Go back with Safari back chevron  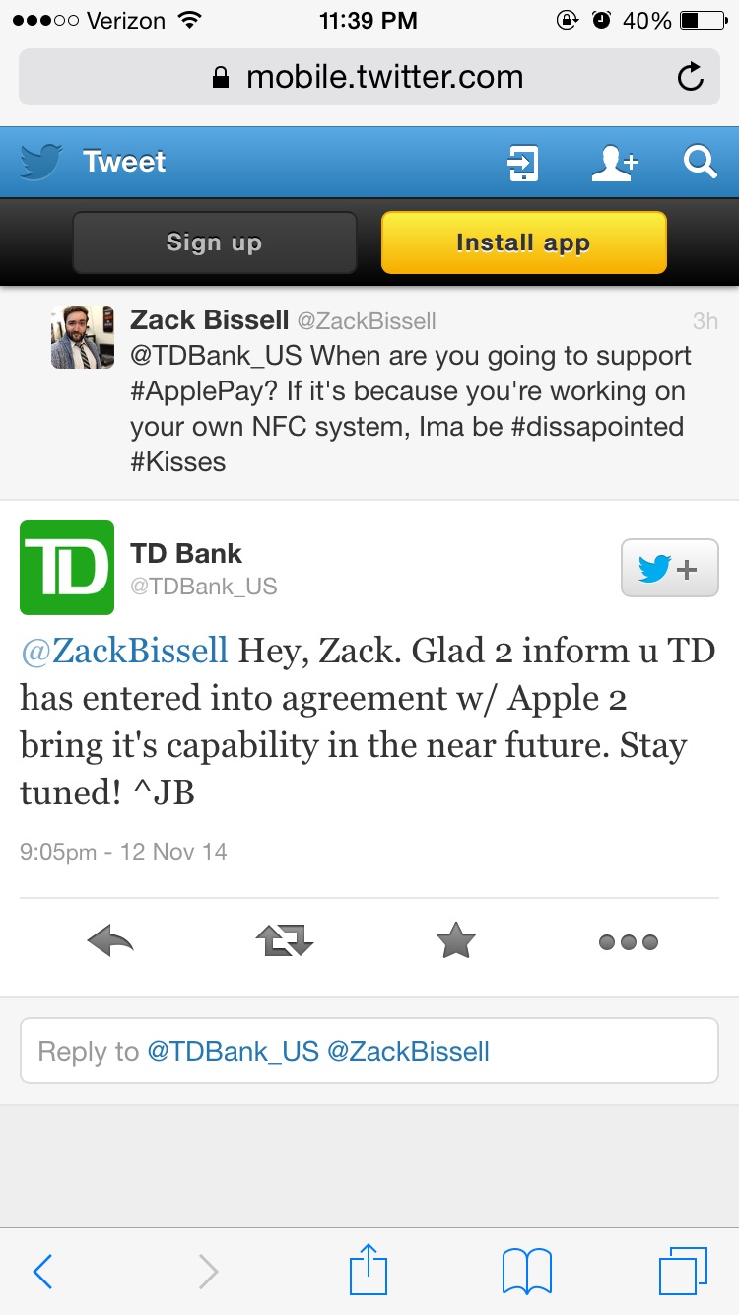click(x=42, y=1272)
